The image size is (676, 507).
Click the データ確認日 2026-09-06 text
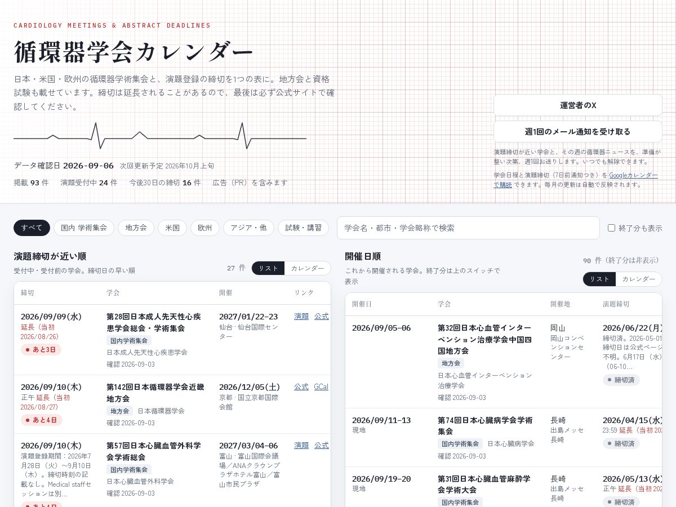(x=64, y=166)
